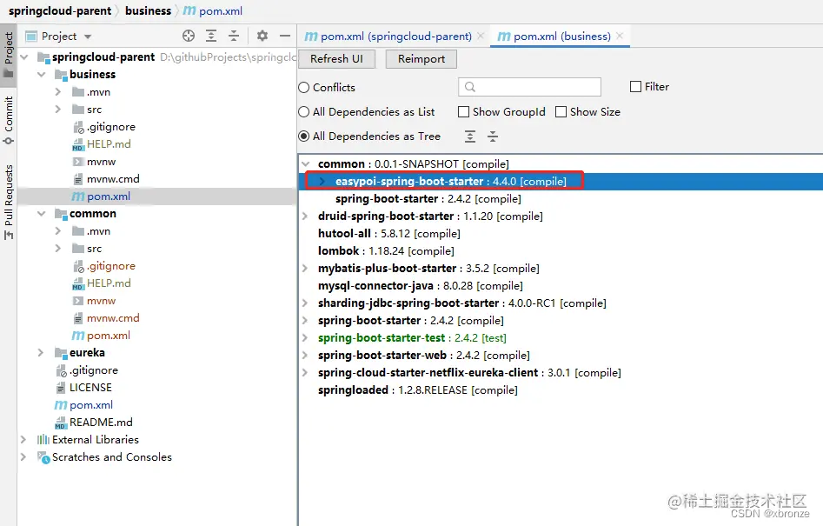Enable Show Size checkbox
Image resolution: width=823 pixels, height=526 pixels.
tap(561, 112)
